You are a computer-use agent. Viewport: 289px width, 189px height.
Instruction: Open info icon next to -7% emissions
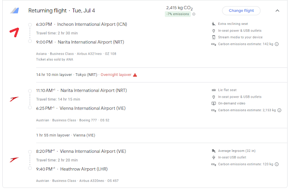click(x=194, y=14)
